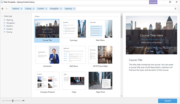Uncheck the Content slide type
The image size is (180, 104).
pyautogui.click(x=4, y=29)
